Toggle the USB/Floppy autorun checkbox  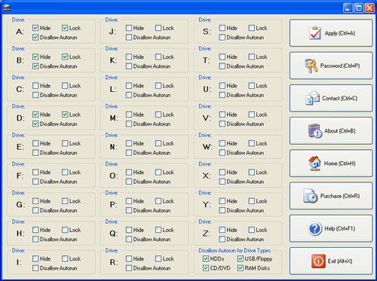tap(241, 258)
